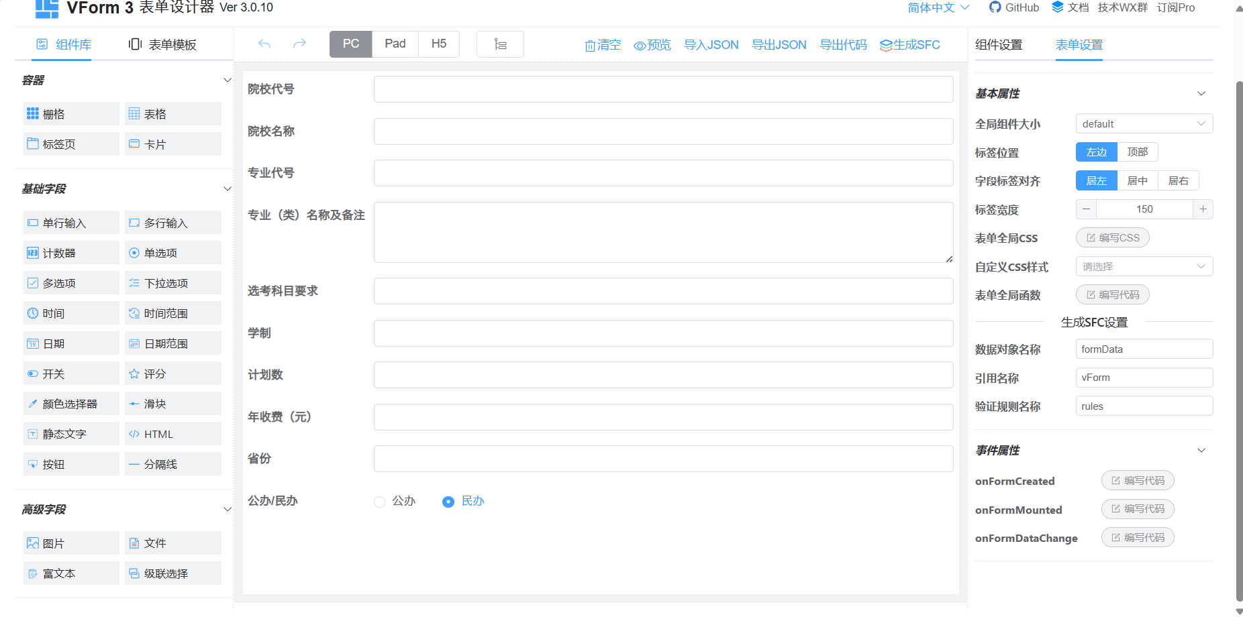
Task: Choose the 滑块 slider component
Action: [172, 404]
